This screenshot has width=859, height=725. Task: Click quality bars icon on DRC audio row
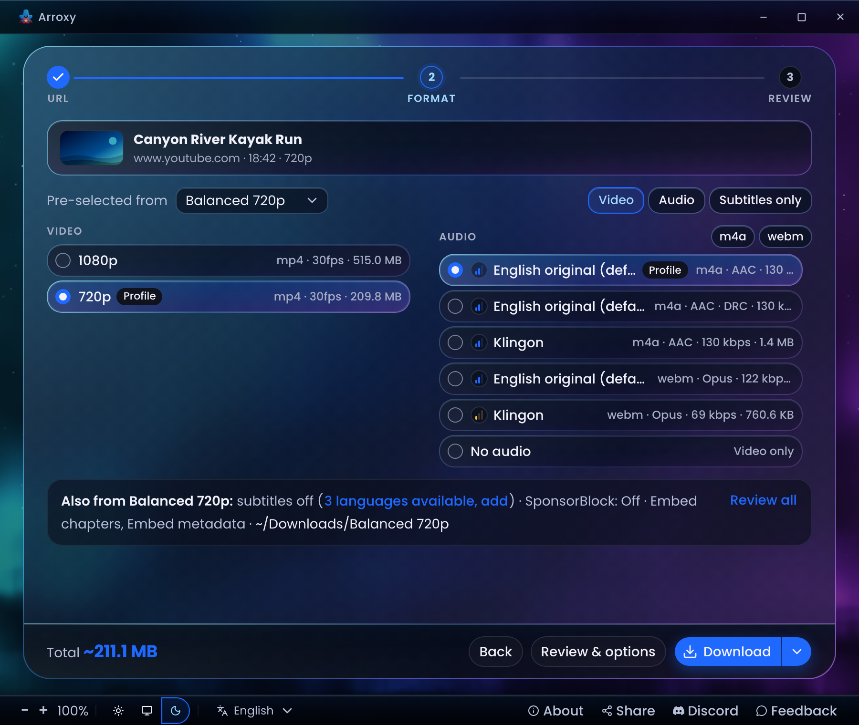coord(478,307)
